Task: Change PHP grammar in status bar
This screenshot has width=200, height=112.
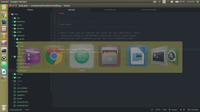Action: [165, 110]
